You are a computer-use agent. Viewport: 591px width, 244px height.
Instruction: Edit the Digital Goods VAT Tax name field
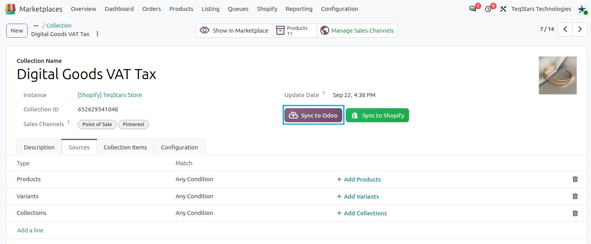click(87, 74)
